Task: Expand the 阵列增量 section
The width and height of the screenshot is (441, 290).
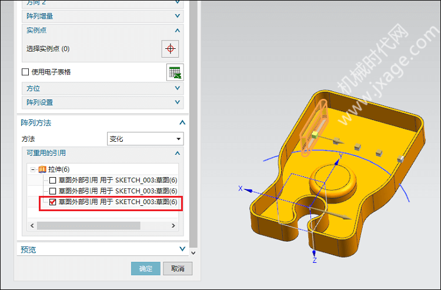Action: point(103,16)
